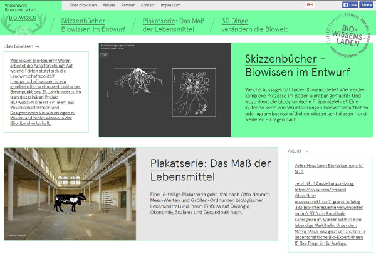Switch to Skizzenbücher – Biowissen im Entwurf tab

90,24
